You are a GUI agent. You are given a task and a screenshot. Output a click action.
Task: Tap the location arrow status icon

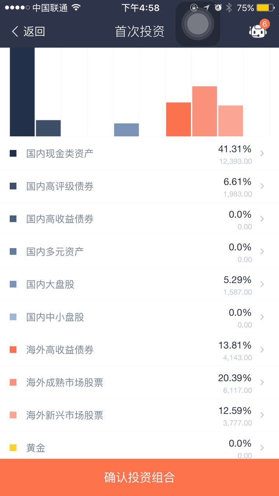pyautogui.click(x=206, y=8)
